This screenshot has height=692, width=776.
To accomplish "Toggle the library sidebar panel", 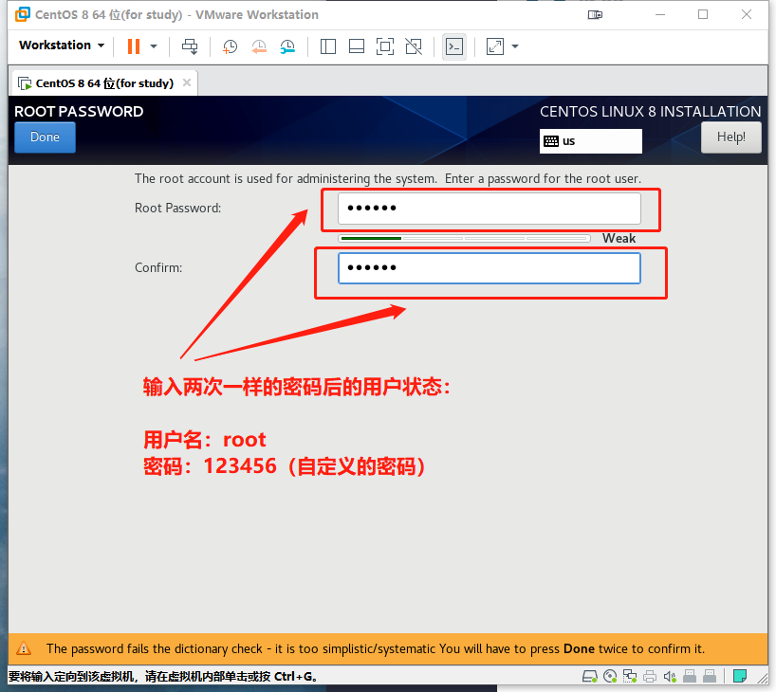I will [327, 46].
